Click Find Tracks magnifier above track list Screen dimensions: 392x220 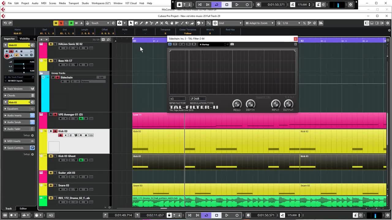pos(108,39)
